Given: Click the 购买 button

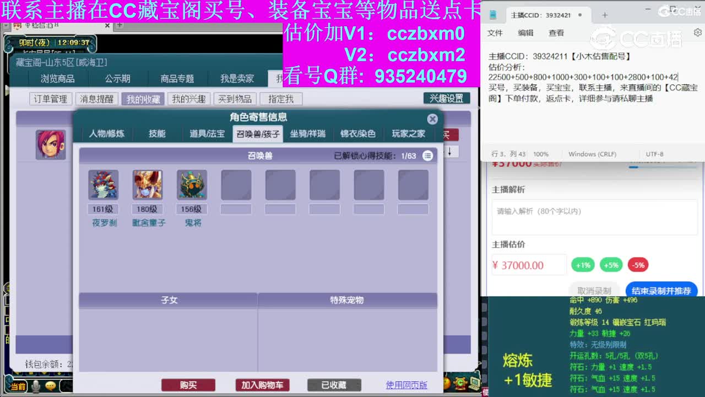Looking at the screenshot, I should 188,385.
